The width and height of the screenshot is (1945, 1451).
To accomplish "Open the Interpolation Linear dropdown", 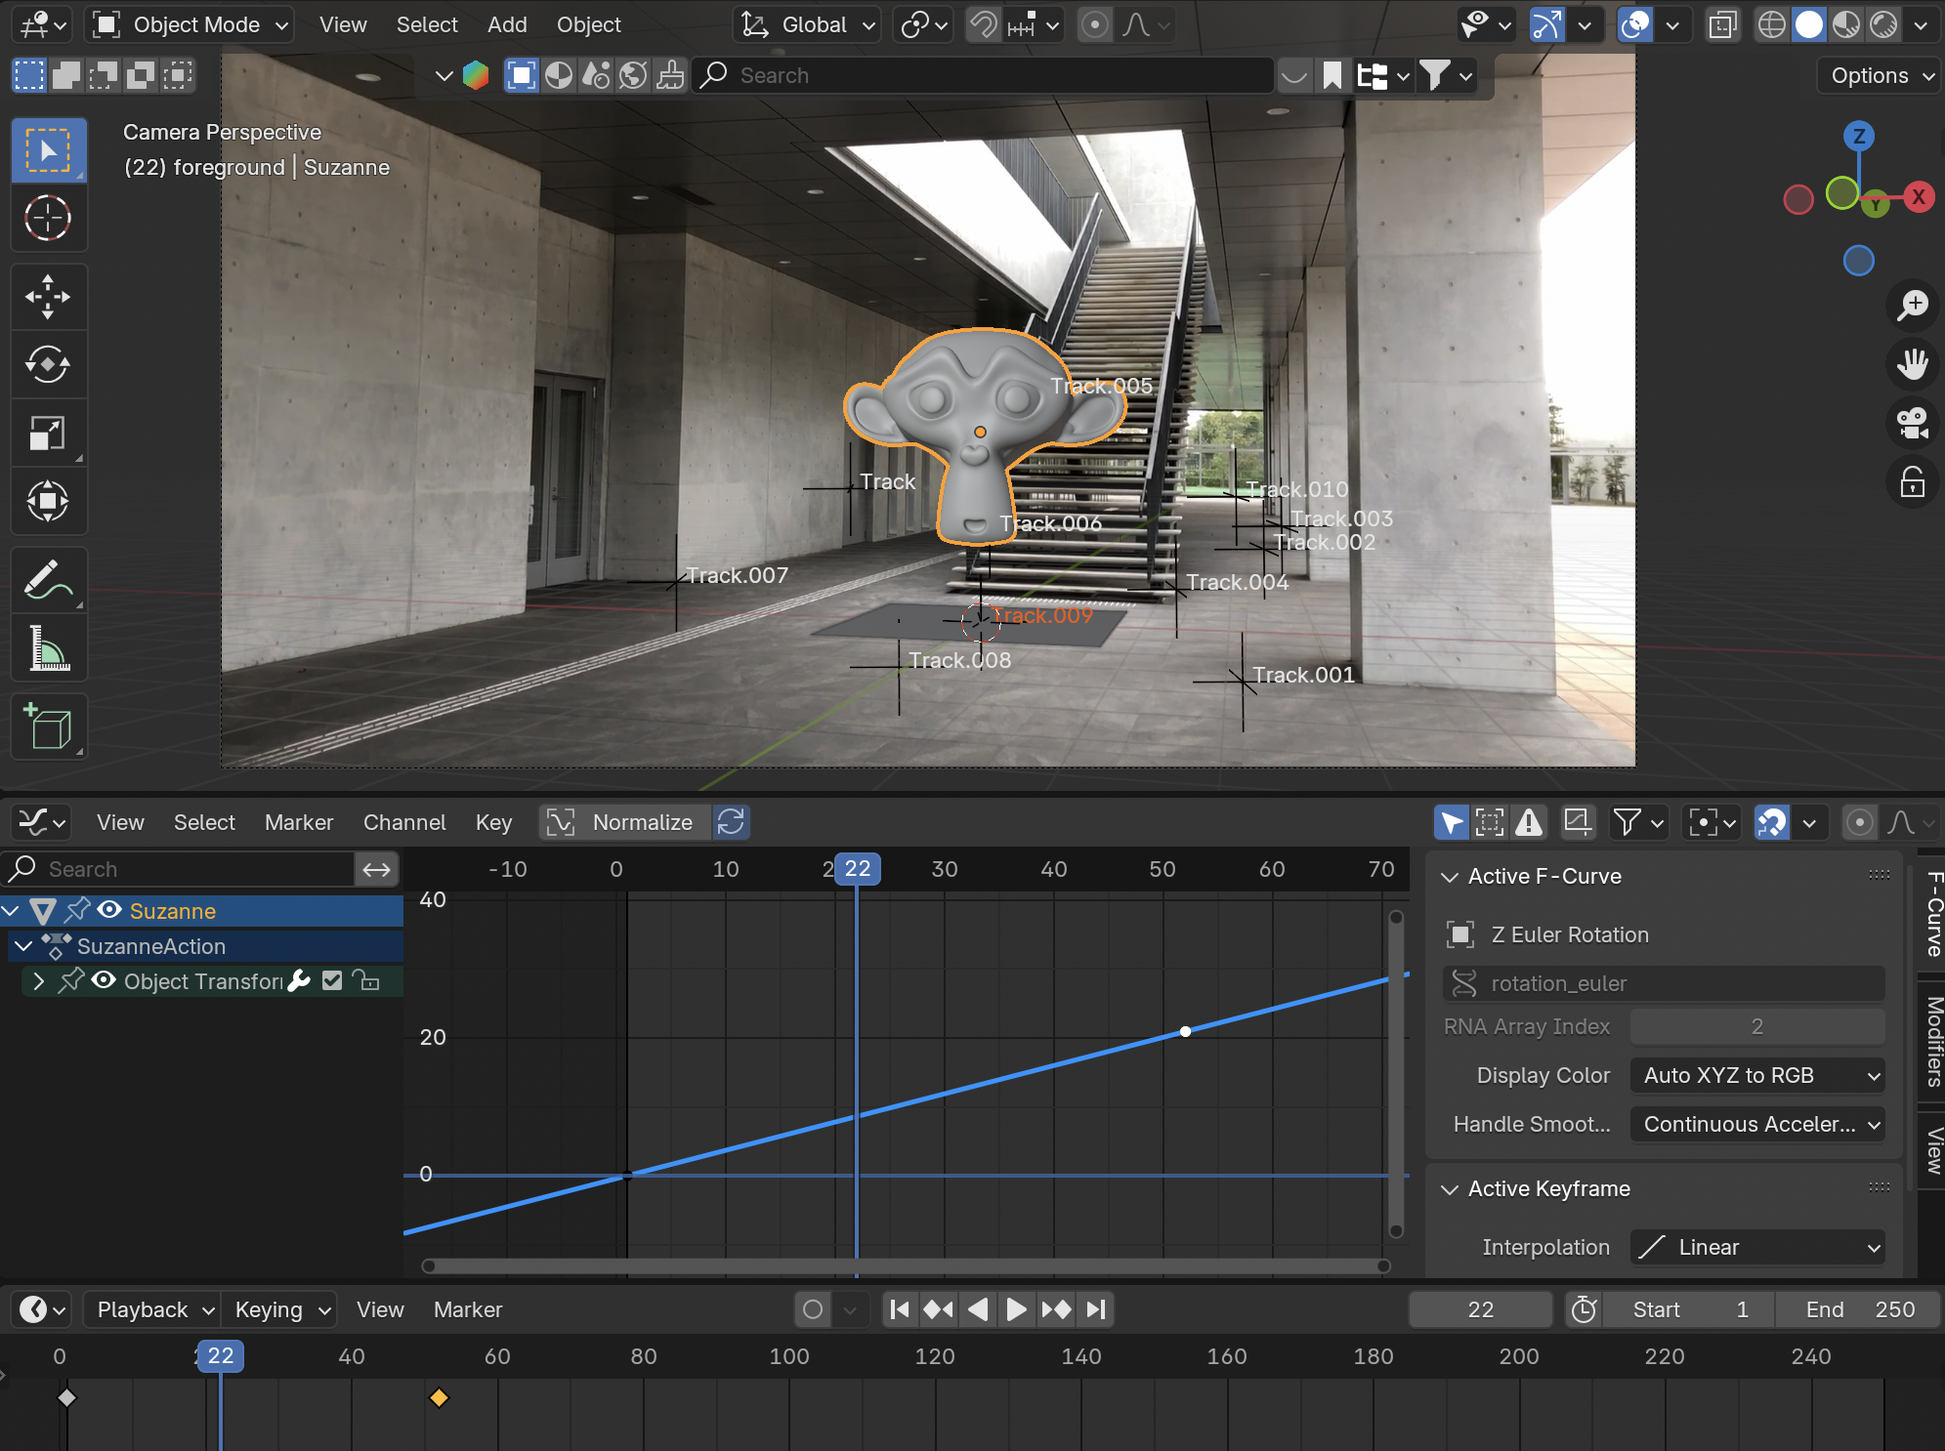I will 1756,1247.
